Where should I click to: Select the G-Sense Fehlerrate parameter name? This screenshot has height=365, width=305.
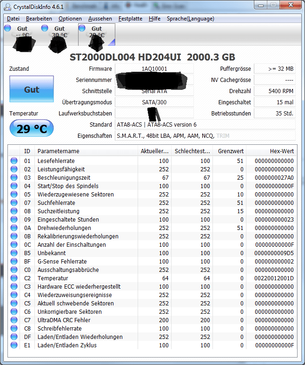(x=62, y=262)
